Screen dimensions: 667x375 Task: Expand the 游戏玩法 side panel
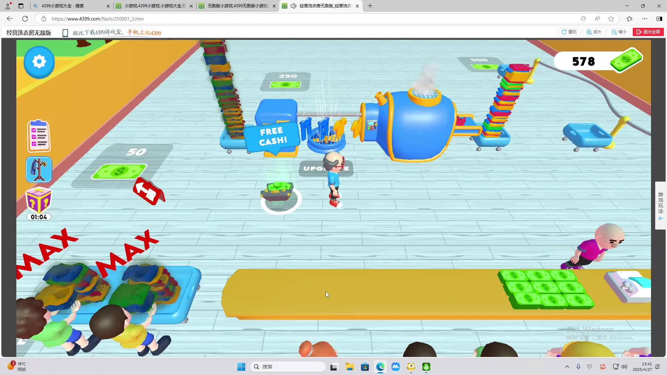click(660, 206)
